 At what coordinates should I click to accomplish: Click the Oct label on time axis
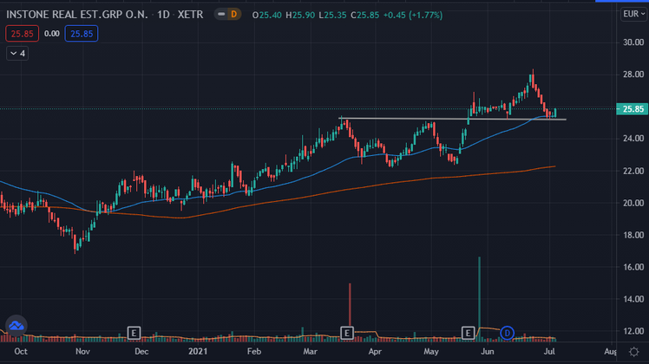pyautogui.click(x=21, y=352)
